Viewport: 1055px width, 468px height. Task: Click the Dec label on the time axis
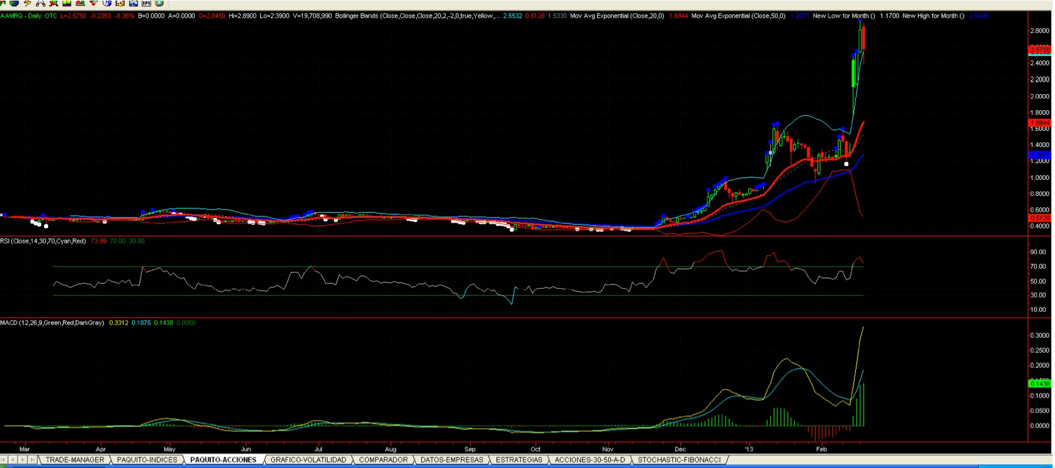point(680,449)
